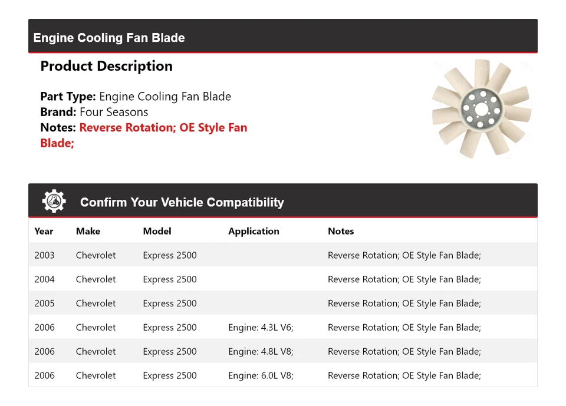Click the Engine Cooling Fan Blade header
The image size is (566, 406).
point(109,38)
